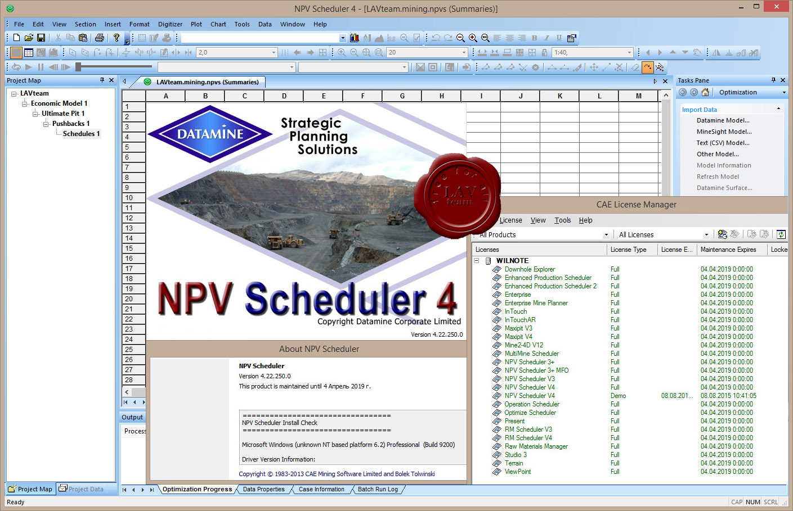Open the wide text combo box dropdown
Screen dimensions: 793x511
coord(343,38)
